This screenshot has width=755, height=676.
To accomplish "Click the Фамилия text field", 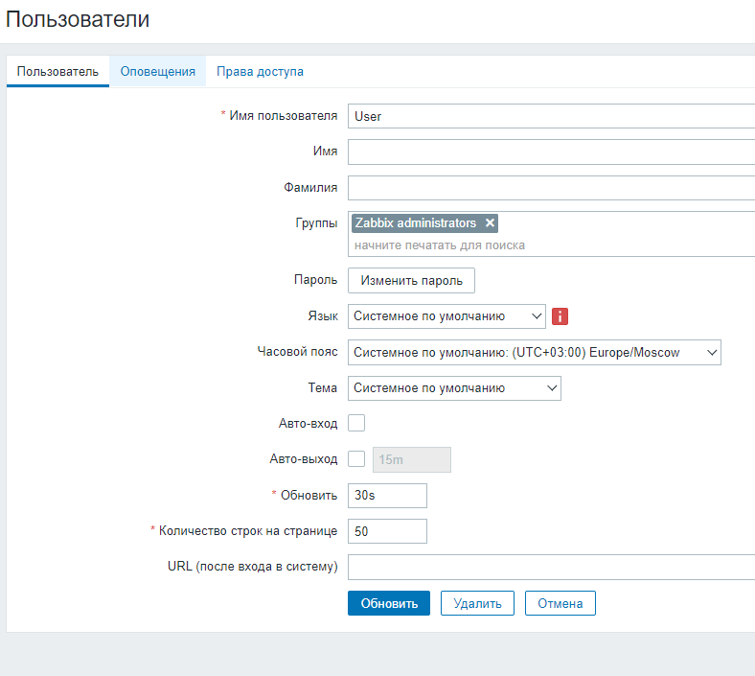I will click(x=551, y=188).
